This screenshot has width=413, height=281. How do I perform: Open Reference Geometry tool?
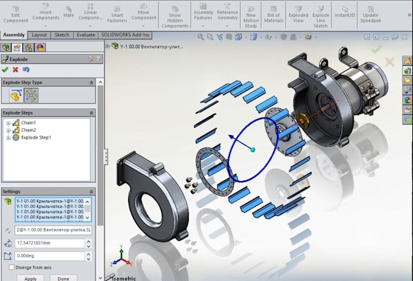[227, 12]
